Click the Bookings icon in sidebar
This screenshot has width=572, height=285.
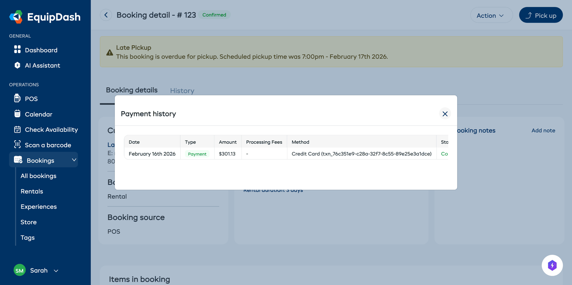coord(18,160)
